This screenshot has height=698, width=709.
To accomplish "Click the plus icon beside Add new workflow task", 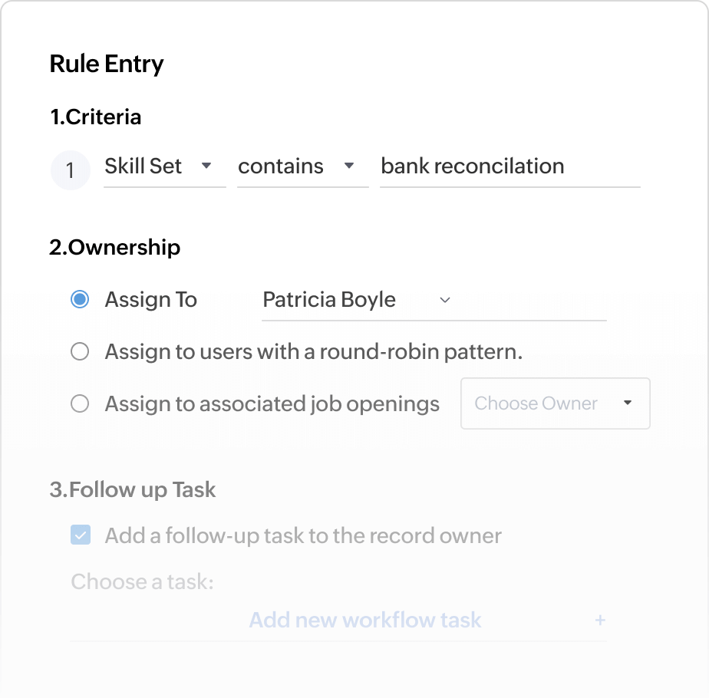I will [x=601, y=620].
